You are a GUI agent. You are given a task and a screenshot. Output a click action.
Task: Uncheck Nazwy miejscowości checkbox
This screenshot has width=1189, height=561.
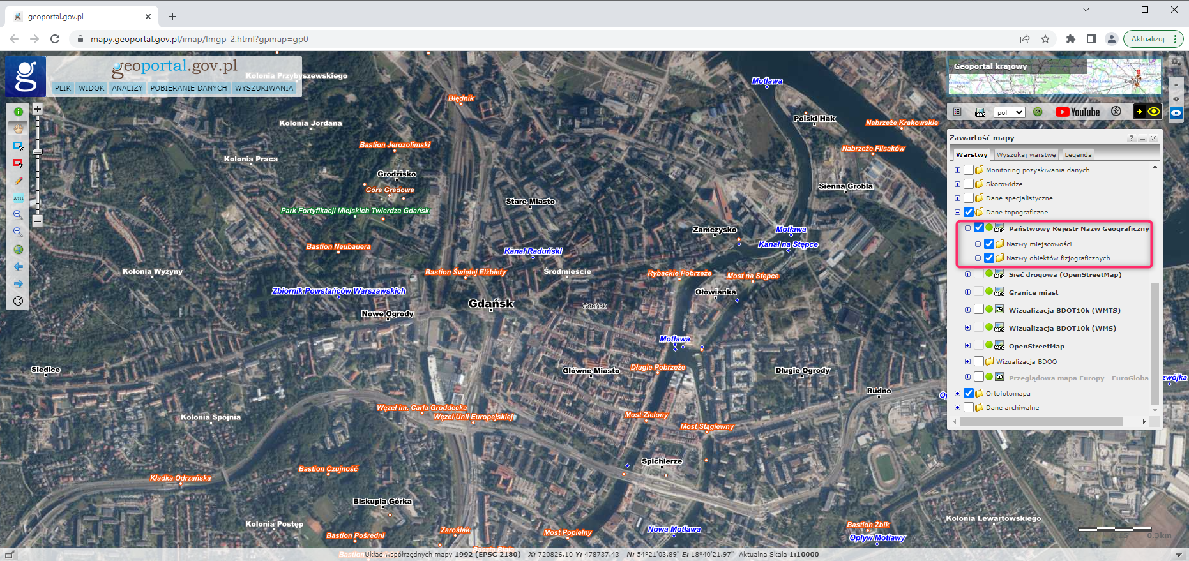coord(989,244)
